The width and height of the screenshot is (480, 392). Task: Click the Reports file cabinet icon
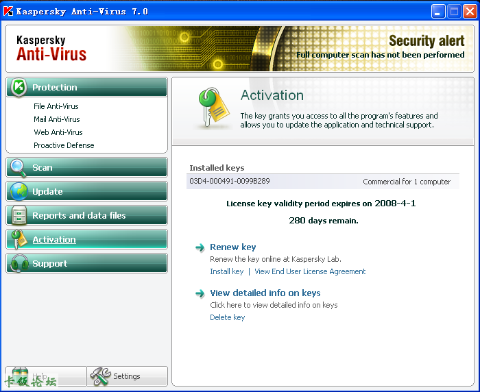(x=19, y=215)
